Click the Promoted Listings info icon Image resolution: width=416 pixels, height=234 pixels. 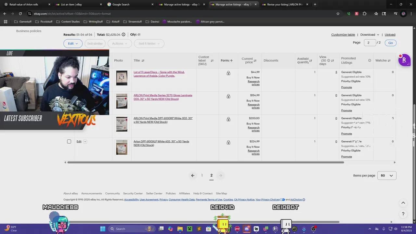[370, 60]
